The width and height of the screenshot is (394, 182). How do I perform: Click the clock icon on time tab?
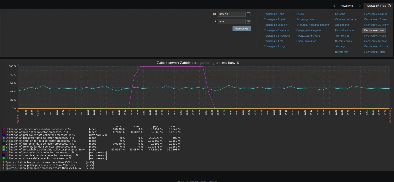[389, 6]
